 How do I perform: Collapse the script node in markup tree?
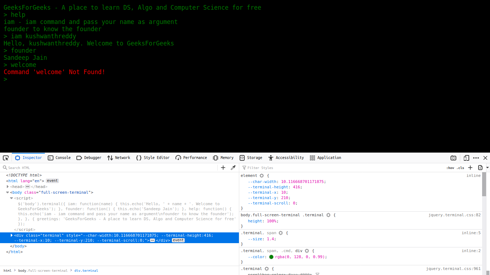(11, 198)
